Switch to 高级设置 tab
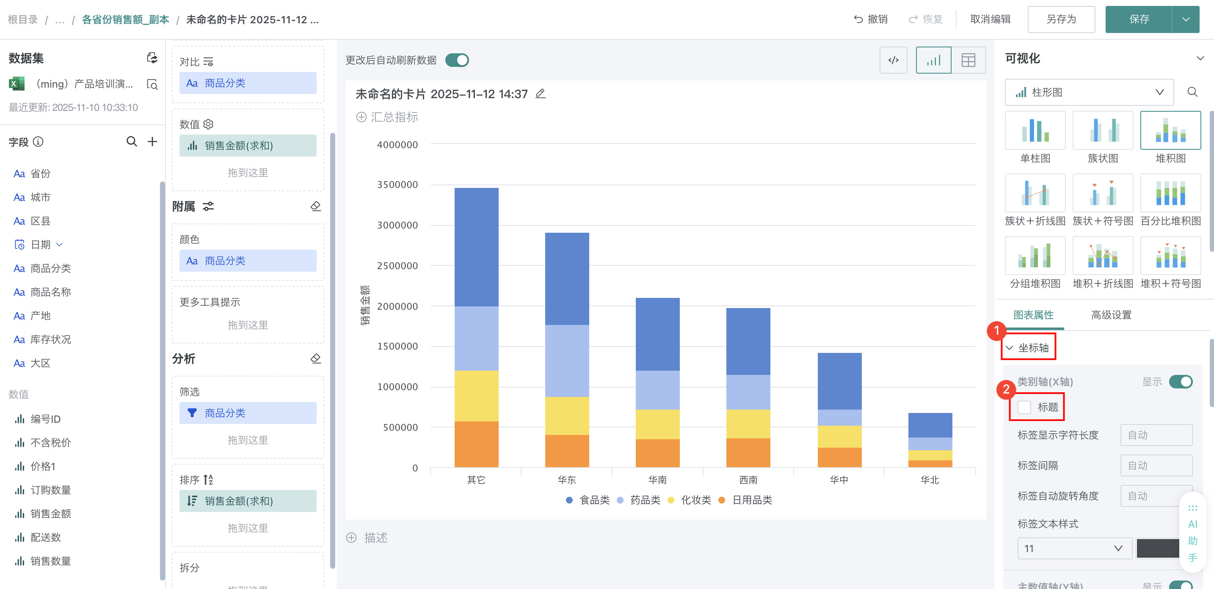The image size is (1214, 589). 1111,315
